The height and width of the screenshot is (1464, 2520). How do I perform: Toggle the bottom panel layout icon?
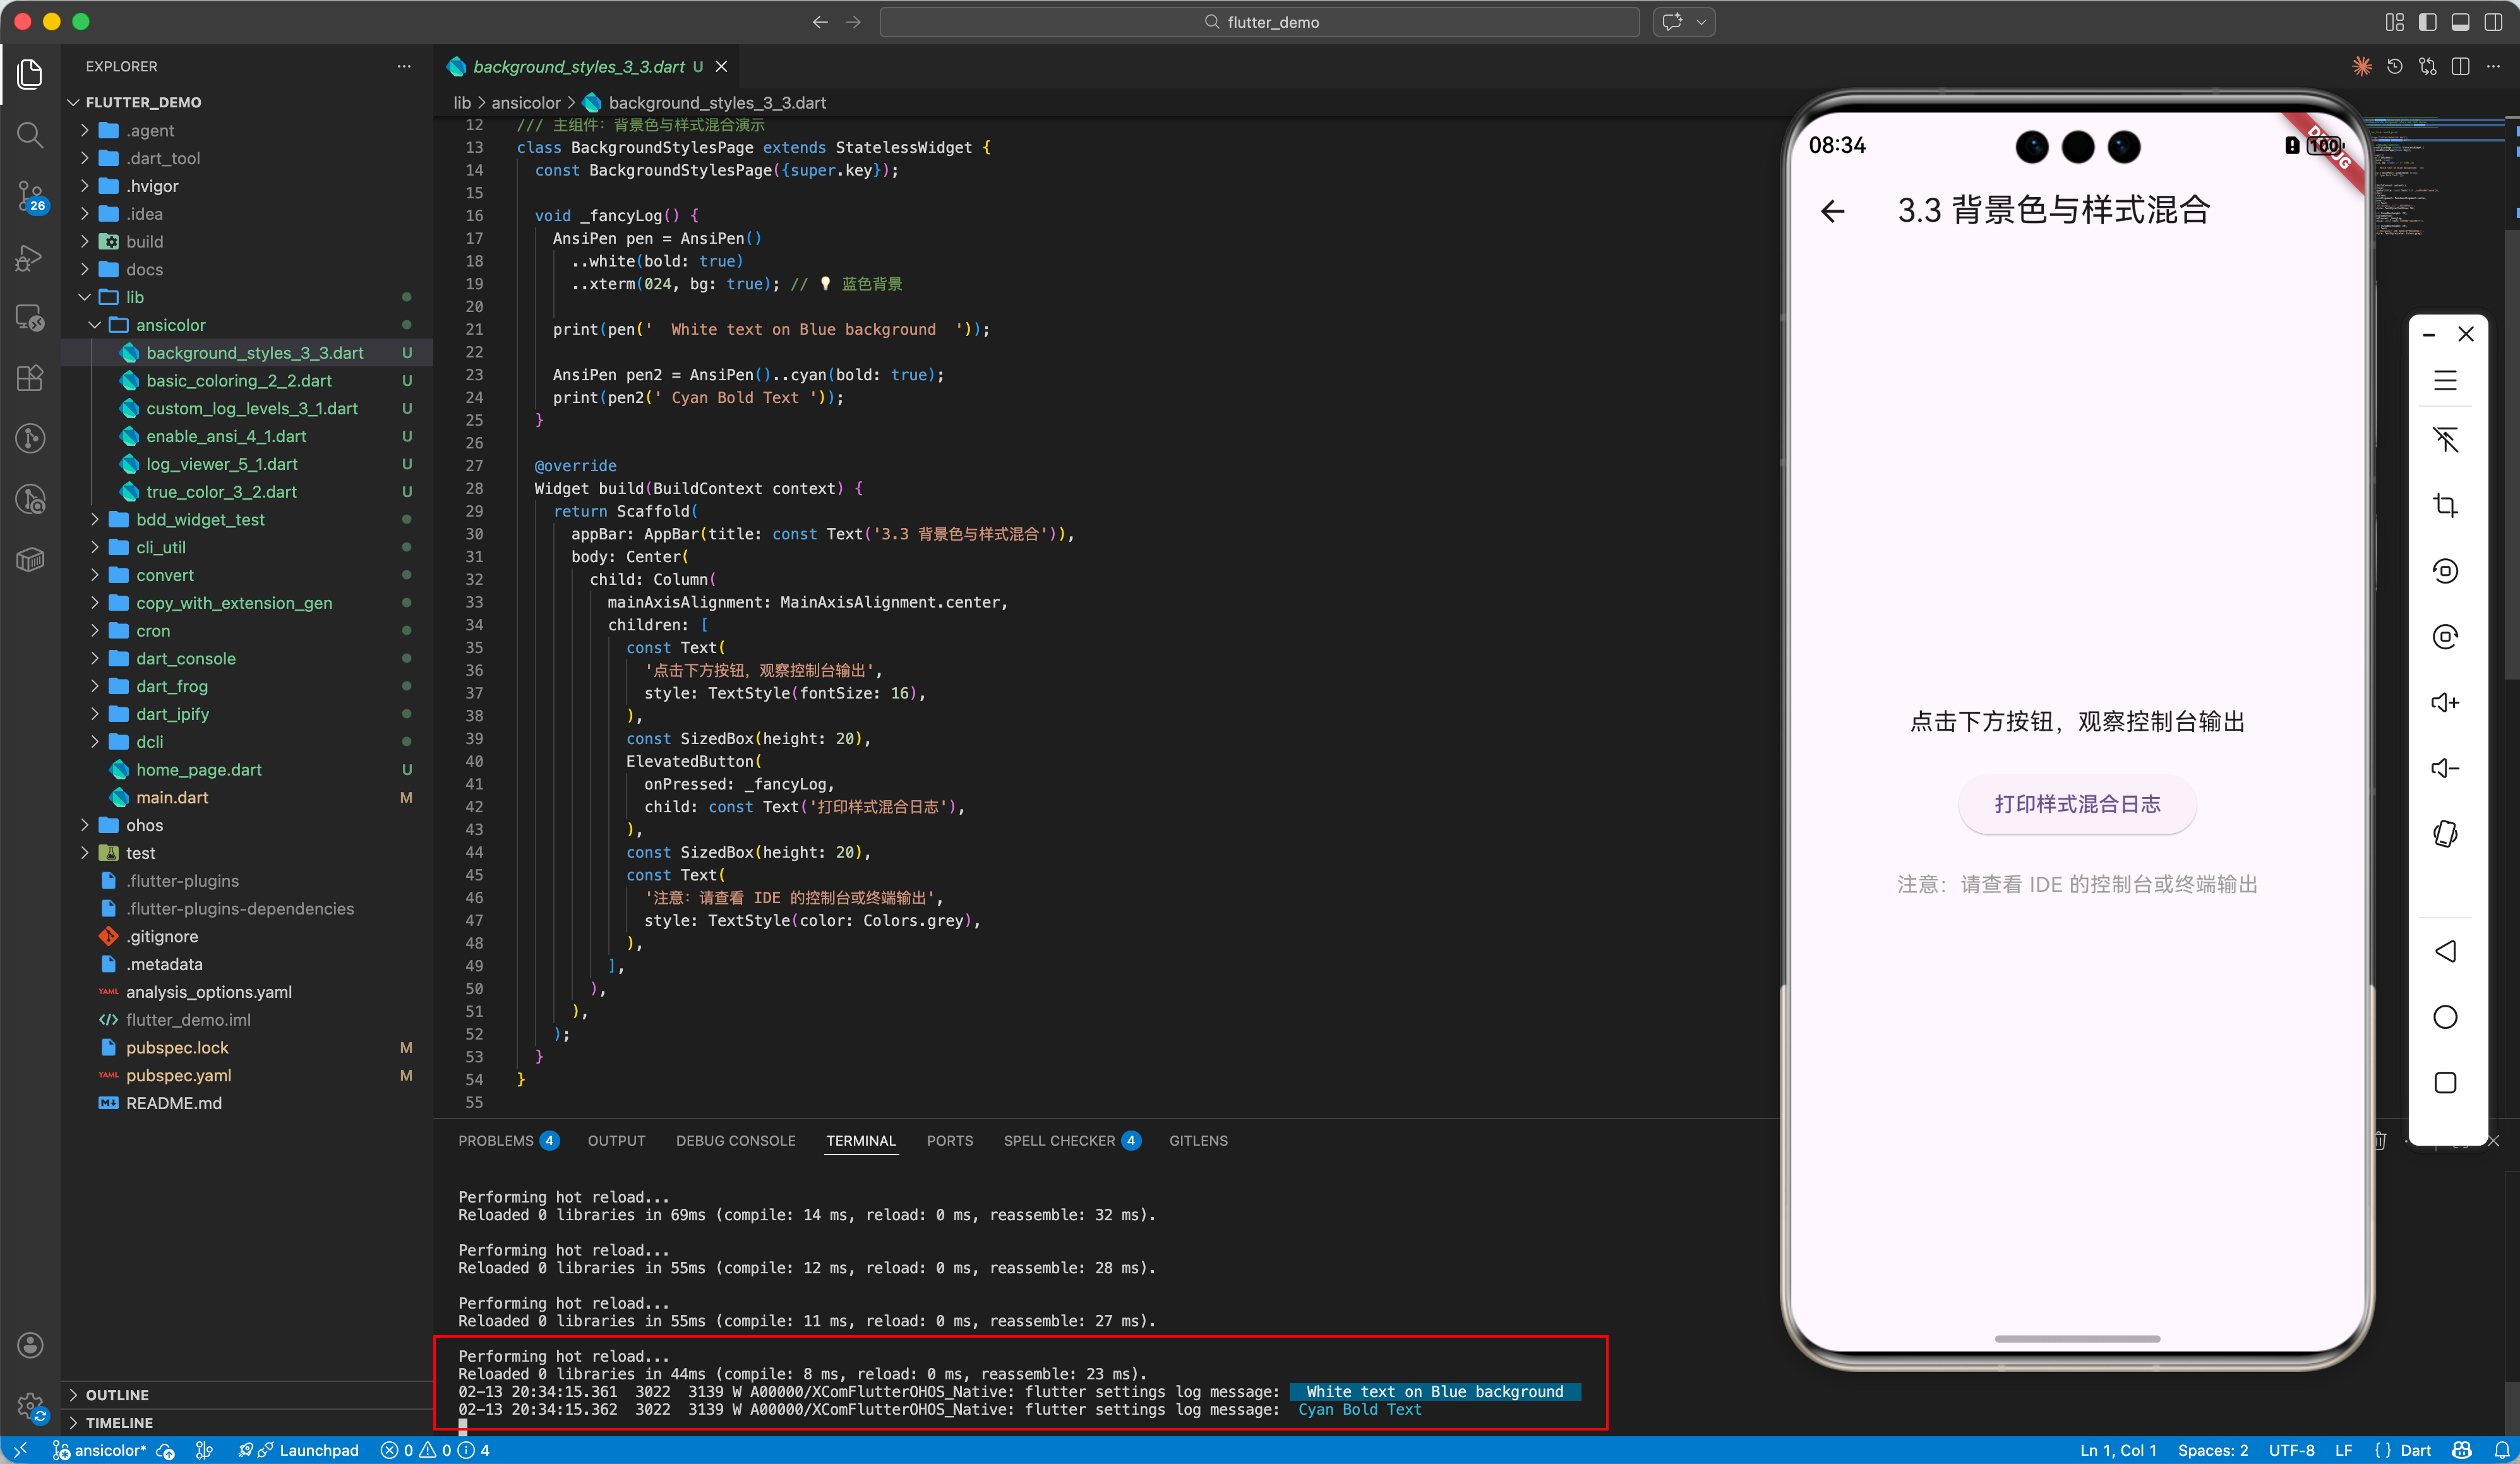coord(2461,22)
